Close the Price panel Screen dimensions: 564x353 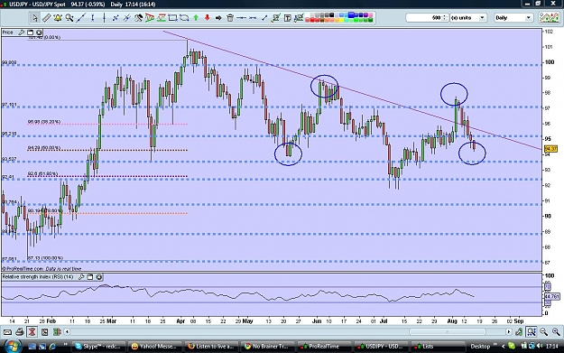(39, 33)
